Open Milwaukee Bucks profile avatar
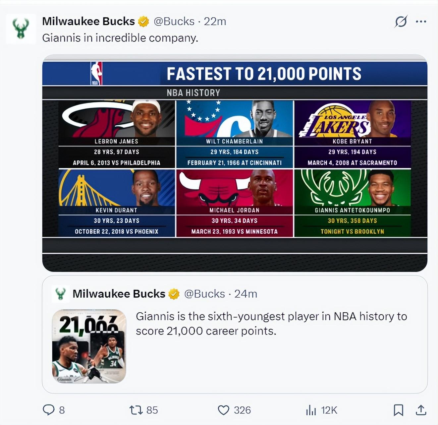Viewport: 438px width, 425px height. click(x=21, y=29)
